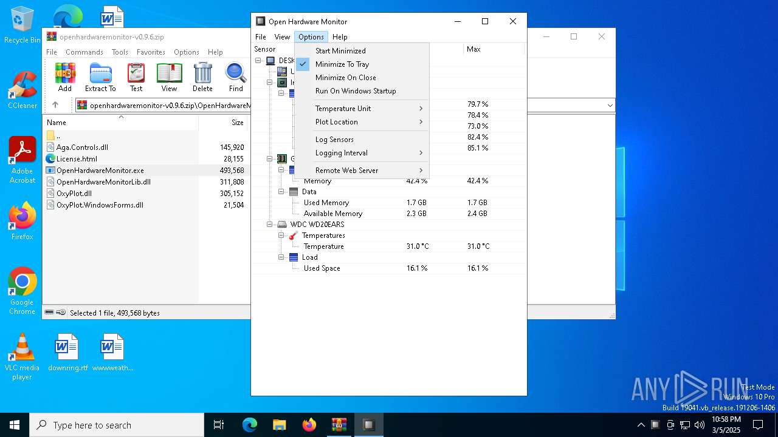Open the notification center icon

758,425
